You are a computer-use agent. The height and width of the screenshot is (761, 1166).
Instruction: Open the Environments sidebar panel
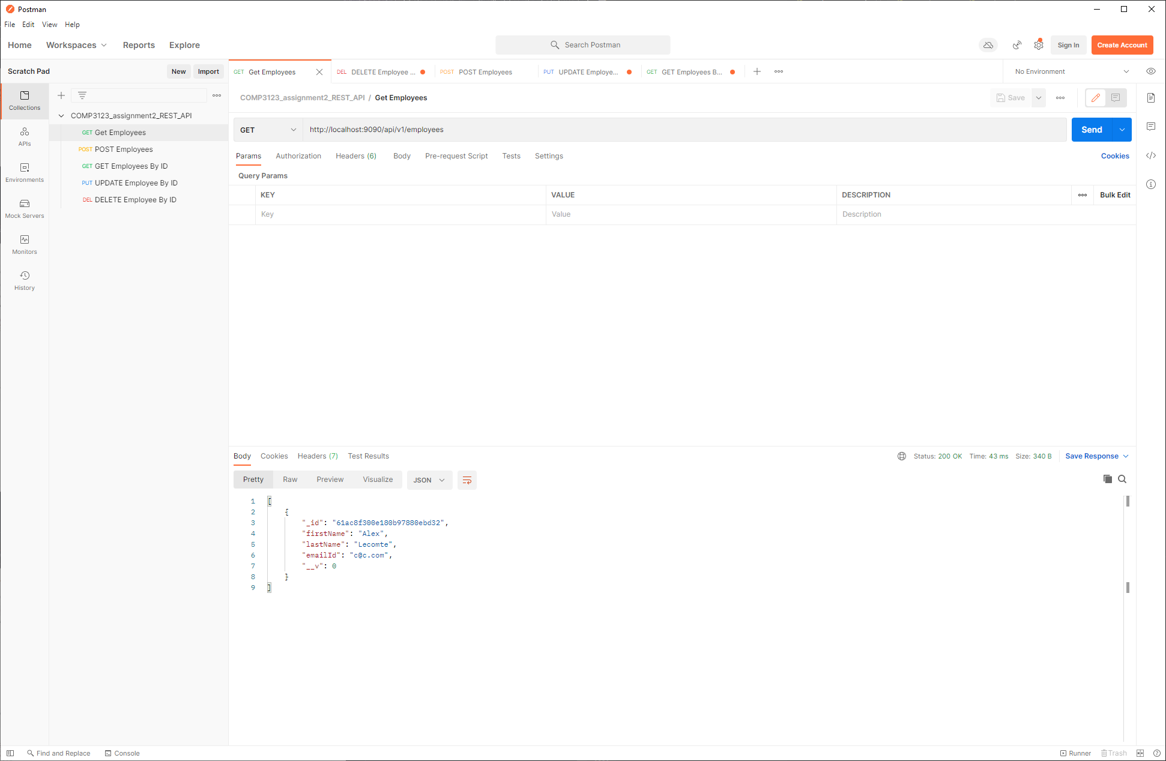[24, 173]
